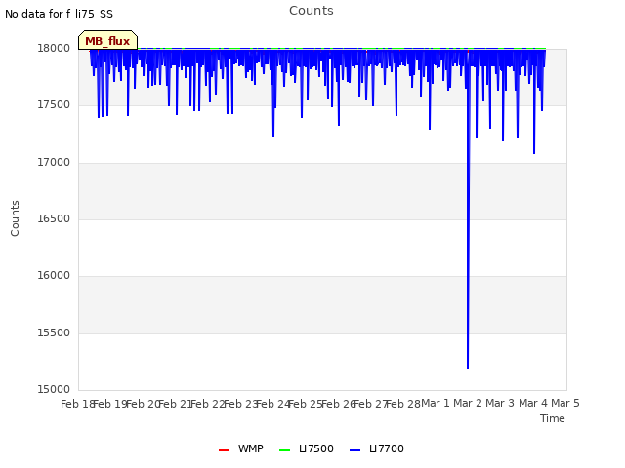
Task: Click the 'Feb 21' x-axis label
Action: pyautogui.click(x=176, y=404)
